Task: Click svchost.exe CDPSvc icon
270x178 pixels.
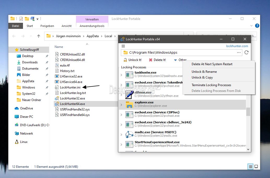Action: point(129,115)
